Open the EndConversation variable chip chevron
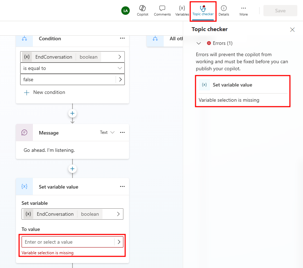Viewport: 303px width, 268px height. click(120, 56)
